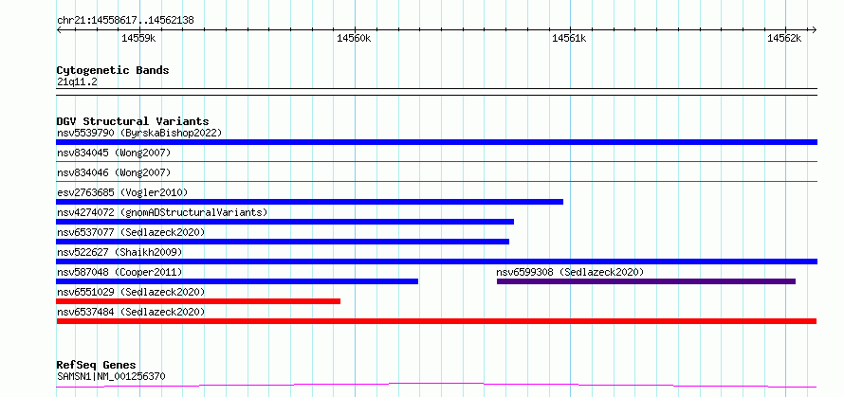The height and width of the screenshot is (397, 844).
Task: Click the thin brown line under nsv834046
Action: [x=436, y=181]
